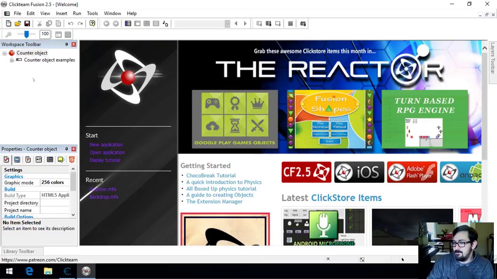Screen dimensions: 497x279
Task: Open the A-Z Values properties tab icon
Action: (x=39, y=160)
